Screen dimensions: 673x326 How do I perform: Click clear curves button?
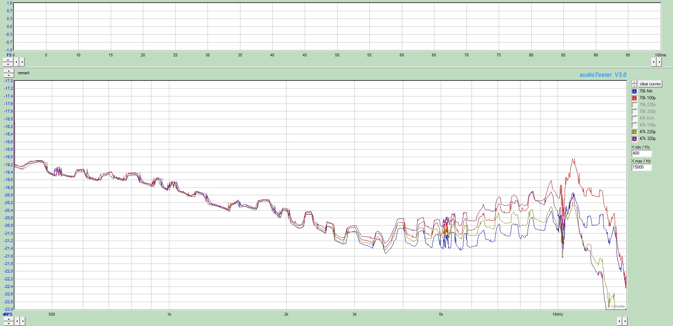[x=650, y=84]
